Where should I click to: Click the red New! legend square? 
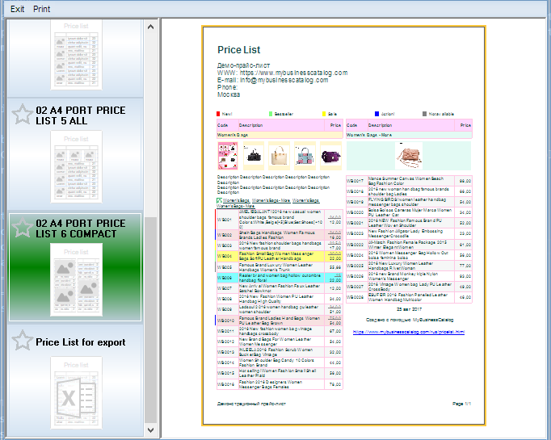pos(219,115)
